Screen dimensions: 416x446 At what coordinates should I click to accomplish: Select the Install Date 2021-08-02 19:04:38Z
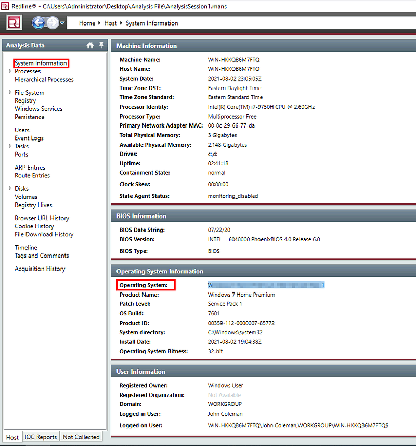(235, 342)
